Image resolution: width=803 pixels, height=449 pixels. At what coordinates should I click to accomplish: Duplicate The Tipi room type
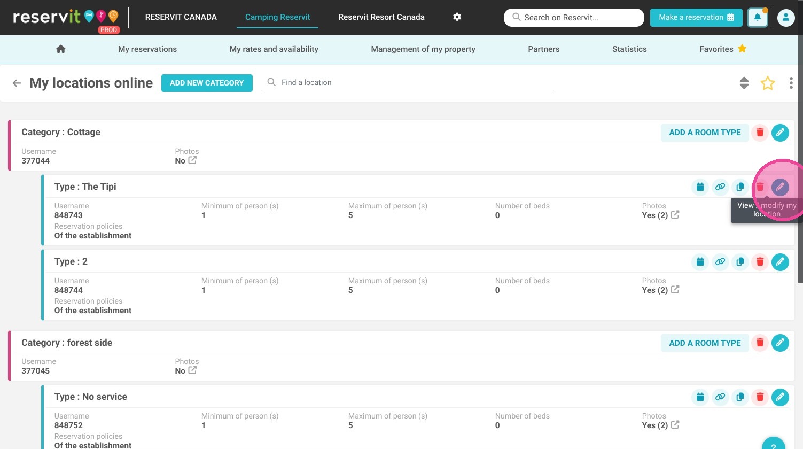tap(740, 187)
